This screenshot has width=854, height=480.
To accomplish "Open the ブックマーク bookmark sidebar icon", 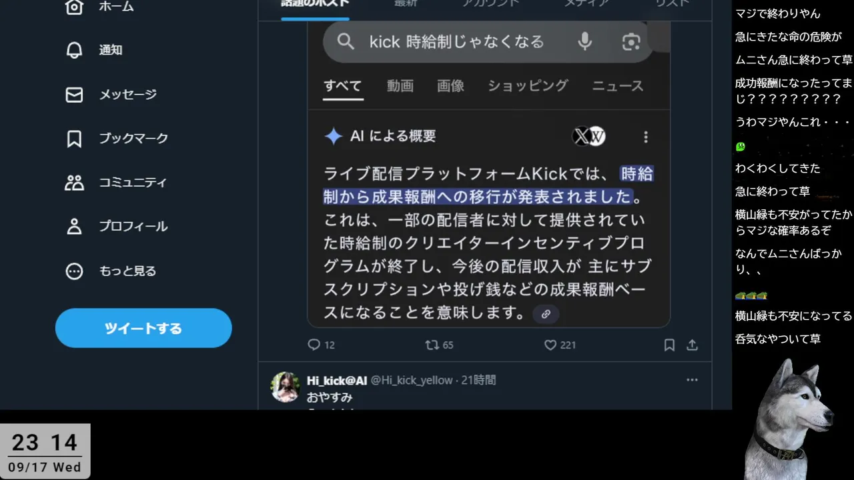I will 74,139.
